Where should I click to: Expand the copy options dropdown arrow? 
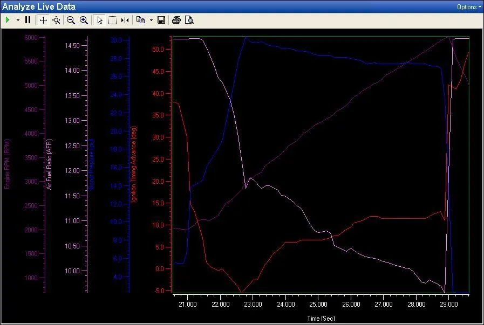tap(151, 20)
